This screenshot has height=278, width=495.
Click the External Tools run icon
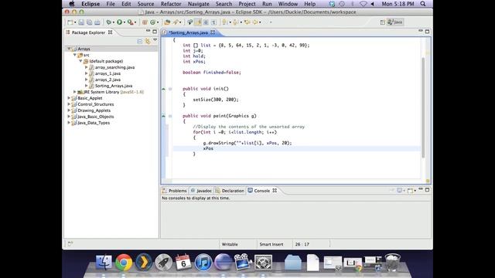[130, 22]
